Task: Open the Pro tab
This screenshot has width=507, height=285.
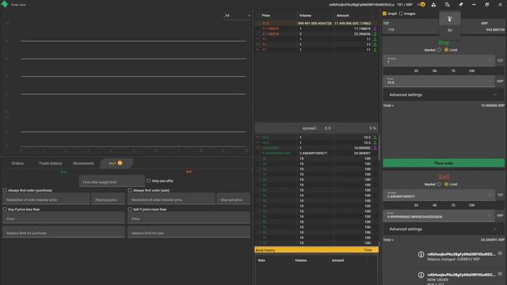Action: pos(116,163)
